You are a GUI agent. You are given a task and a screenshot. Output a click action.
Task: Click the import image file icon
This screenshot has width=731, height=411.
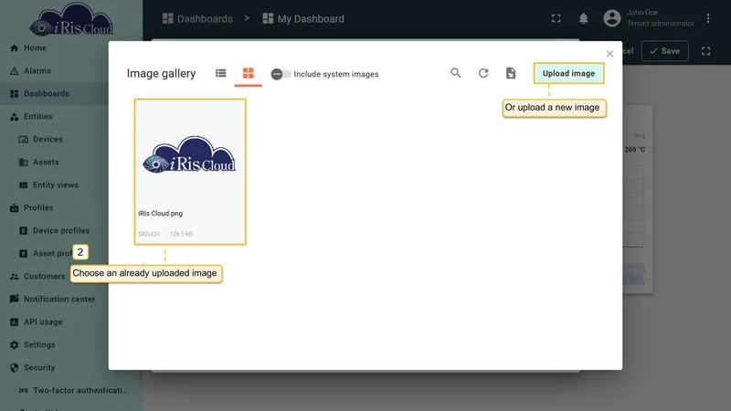point(511,73)
